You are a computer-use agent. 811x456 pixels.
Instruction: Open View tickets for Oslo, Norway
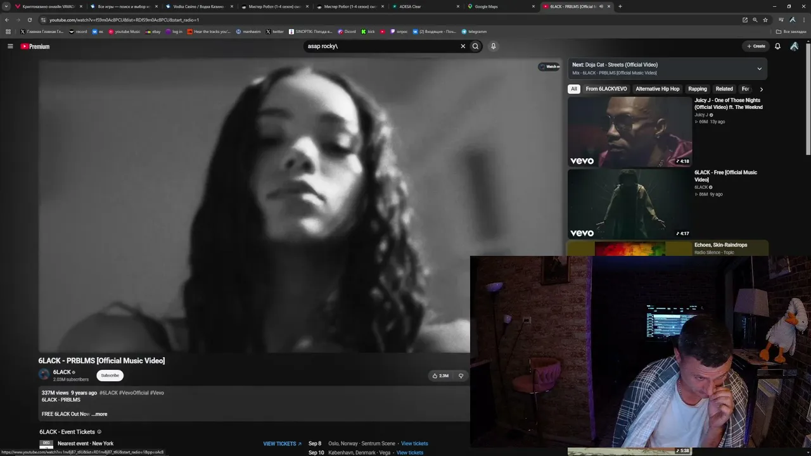pos(414,444)
